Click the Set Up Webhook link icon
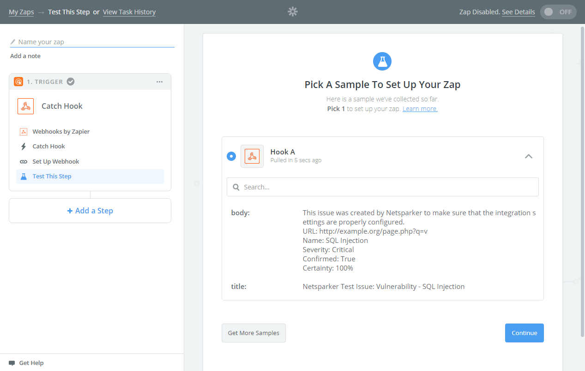This screenshot has width=585, height=371. click(x=24, y=161)
